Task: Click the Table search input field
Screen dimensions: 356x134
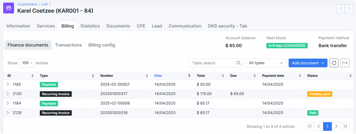Action: pyautogui.click(x=216, y=63)
